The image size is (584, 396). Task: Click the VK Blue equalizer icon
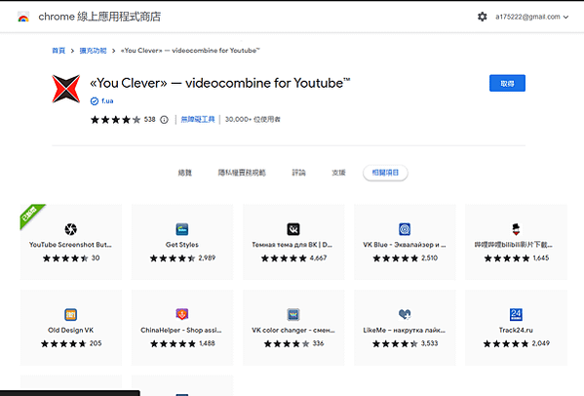(405, 229)
